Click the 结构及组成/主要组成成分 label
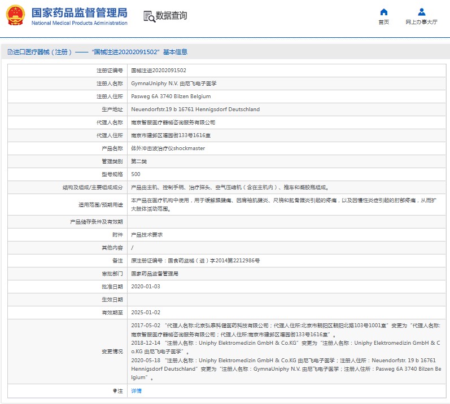Image resolution: width=450 pixels, height=404 pixels. [x=93, y=187]
